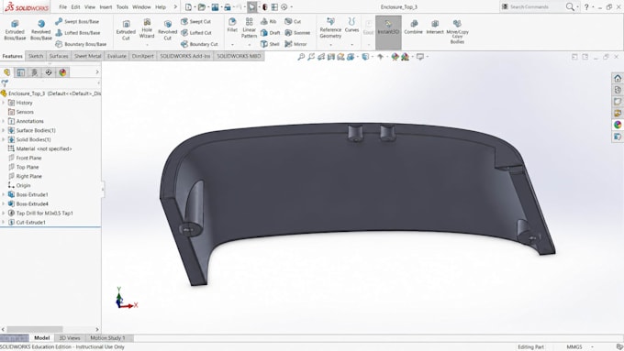Choose the Lofted Boss/Base command
Screen dimensions: 624x351
(78, 33)
